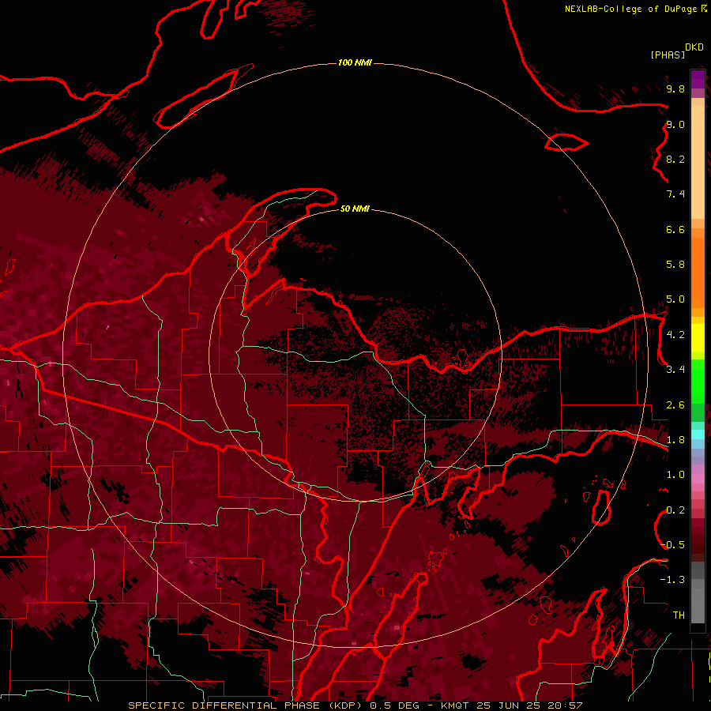Click the 3.4 value on the color scale

coord(675,370)
